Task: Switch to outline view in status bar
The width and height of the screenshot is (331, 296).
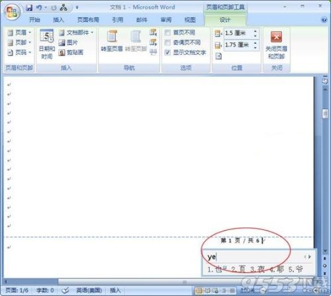Action: (x=224, y=291)
